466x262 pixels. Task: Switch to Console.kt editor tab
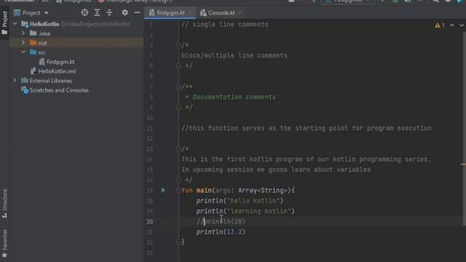221,13
